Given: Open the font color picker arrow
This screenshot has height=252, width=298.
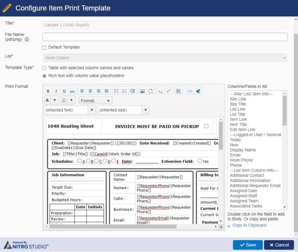Looking at the screenshot, I should [54, 101].
